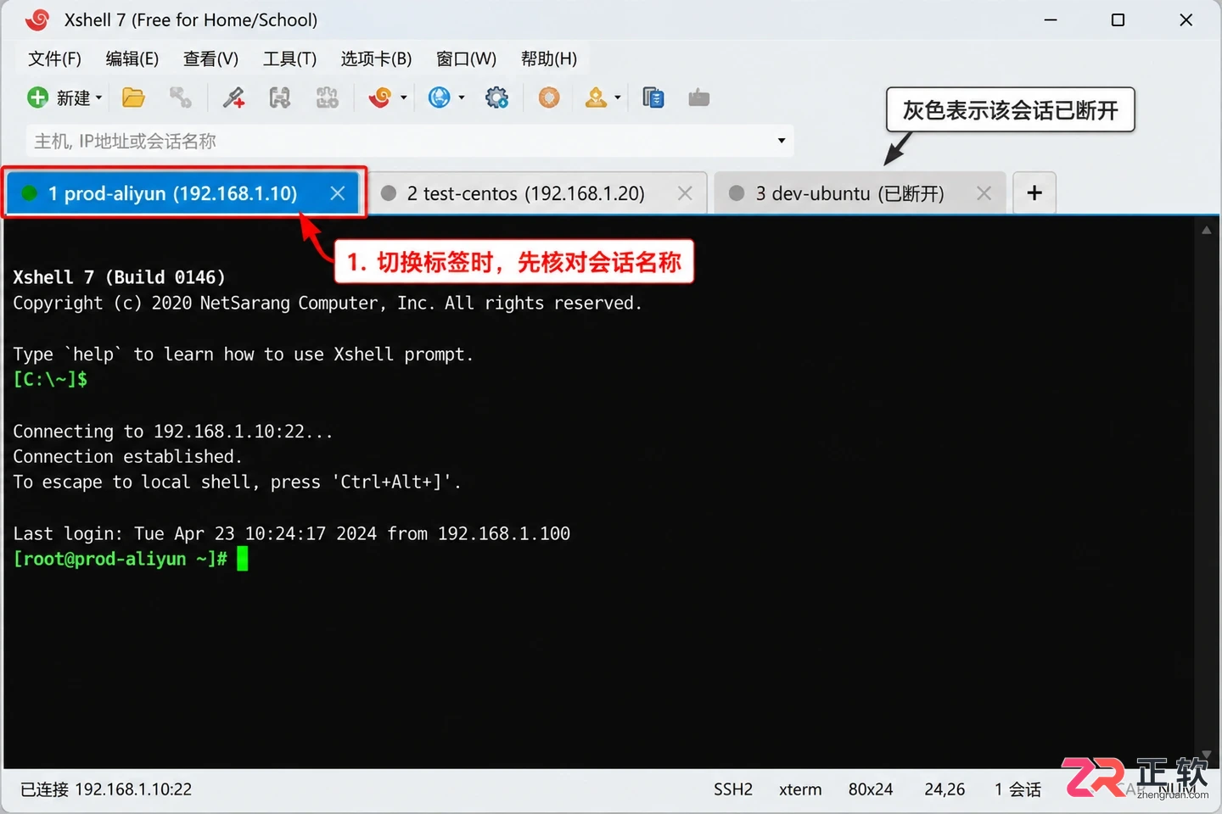Click the user figure toolbar icon
1222x814 pixels.
click(596, 98)
